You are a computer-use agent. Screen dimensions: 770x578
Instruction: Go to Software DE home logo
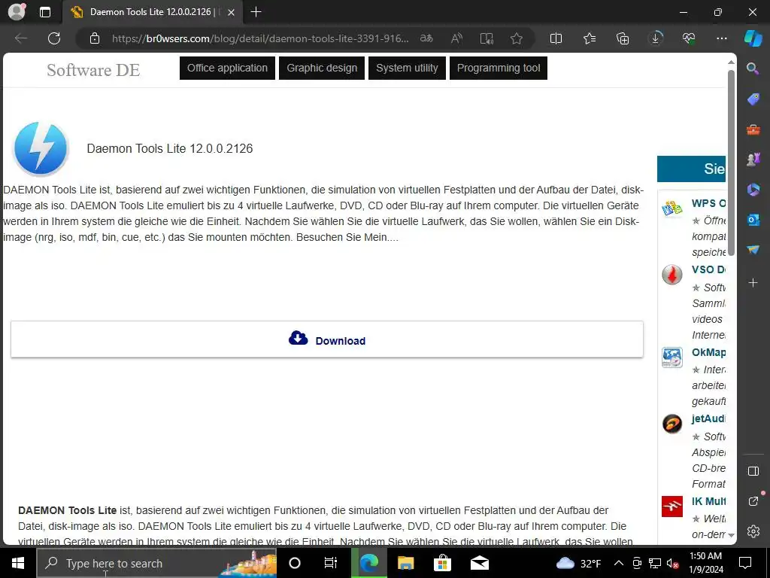point(93,70)
